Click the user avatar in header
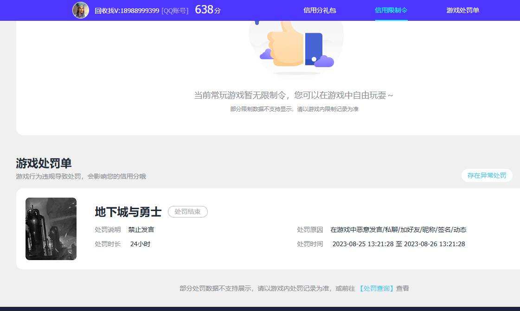Viewport: 520px width, 311px height. coord(81,10)
